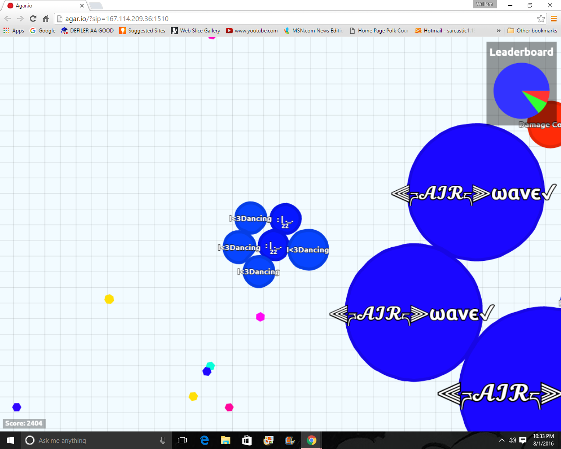Open the Action Center notifications
Viewport: 561px width, 449px height.
point(523,440)
